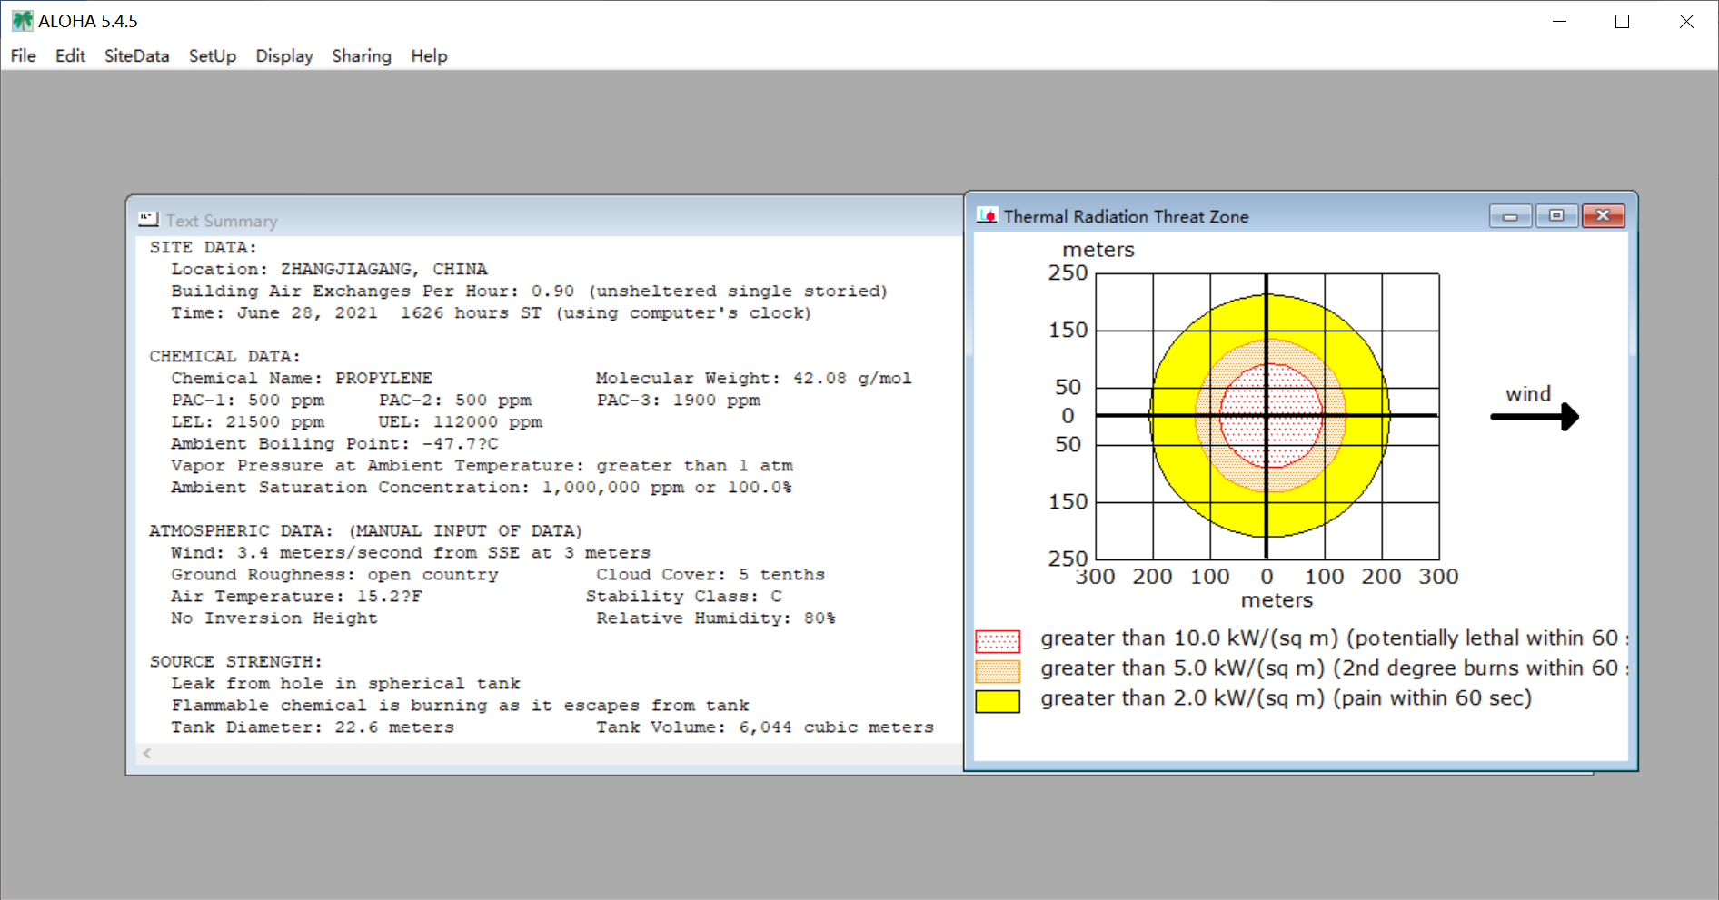Click "Molecular Weight: 42.08 g/mol" text
The height and width of the screenshot is (900, 1719).
coord(753,378)
